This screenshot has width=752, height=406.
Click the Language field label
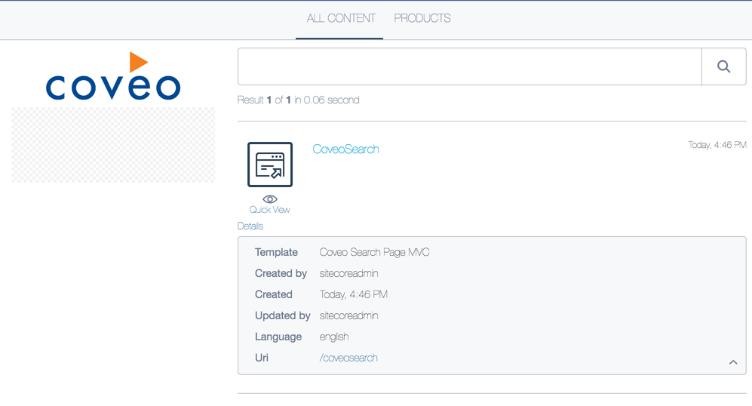click(x=278, y=337)
